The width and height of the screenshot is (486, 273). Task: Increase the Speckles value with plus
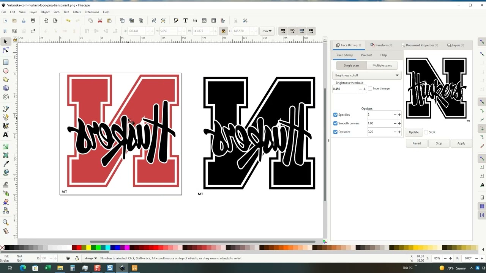[399, 115]
